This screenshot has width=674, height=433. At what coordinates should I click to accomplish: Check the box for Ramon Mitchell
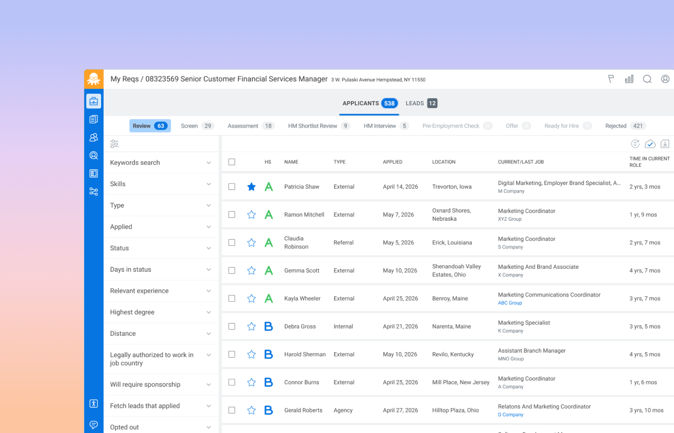point(232,214)
